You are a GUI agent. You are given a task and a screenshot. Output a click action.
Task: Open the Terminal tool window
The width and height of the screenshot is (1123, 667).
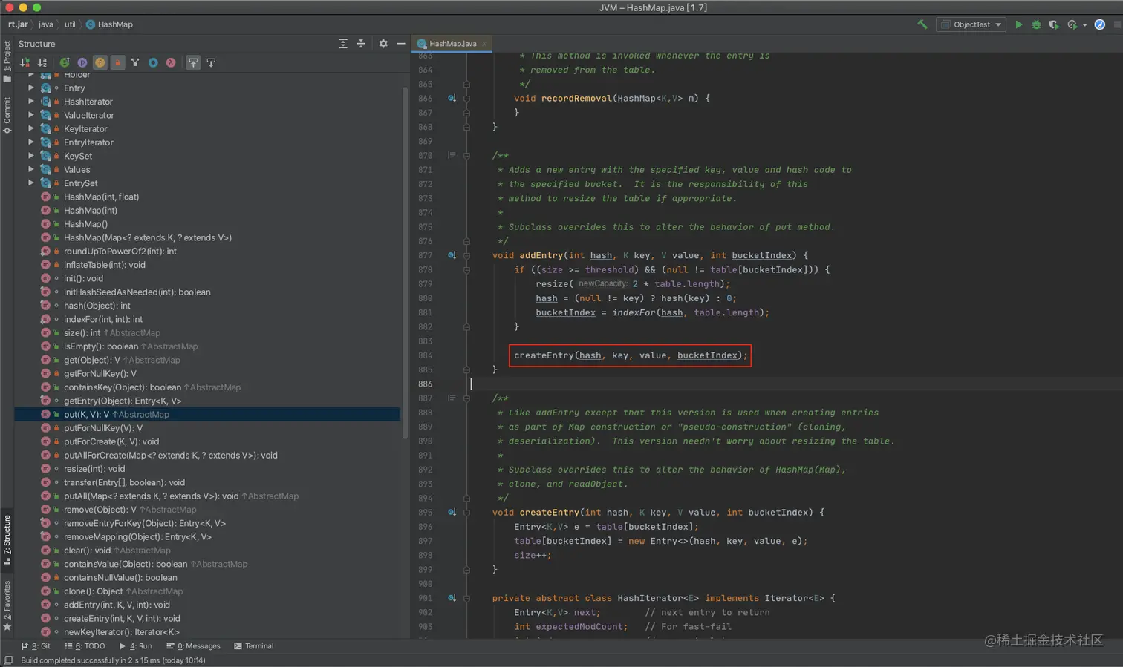coord(253,646)
